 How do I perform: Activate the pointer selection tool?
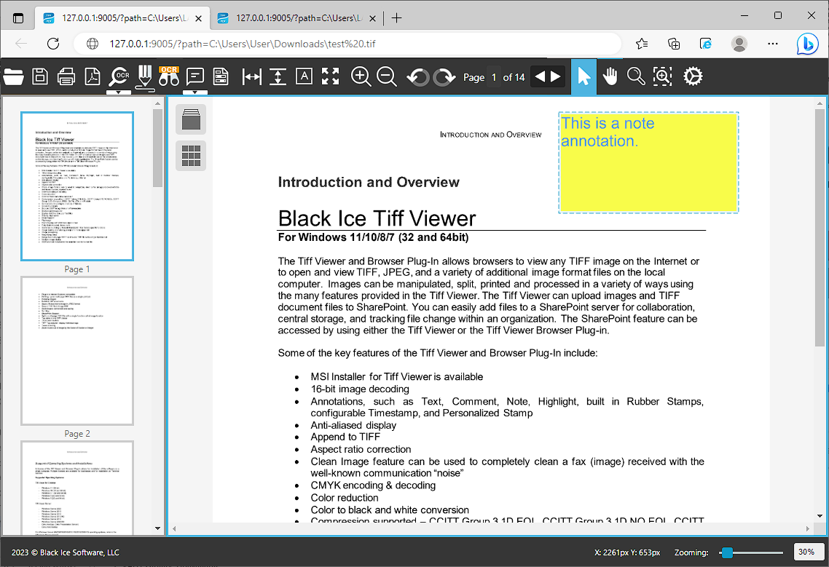(584, 76)
